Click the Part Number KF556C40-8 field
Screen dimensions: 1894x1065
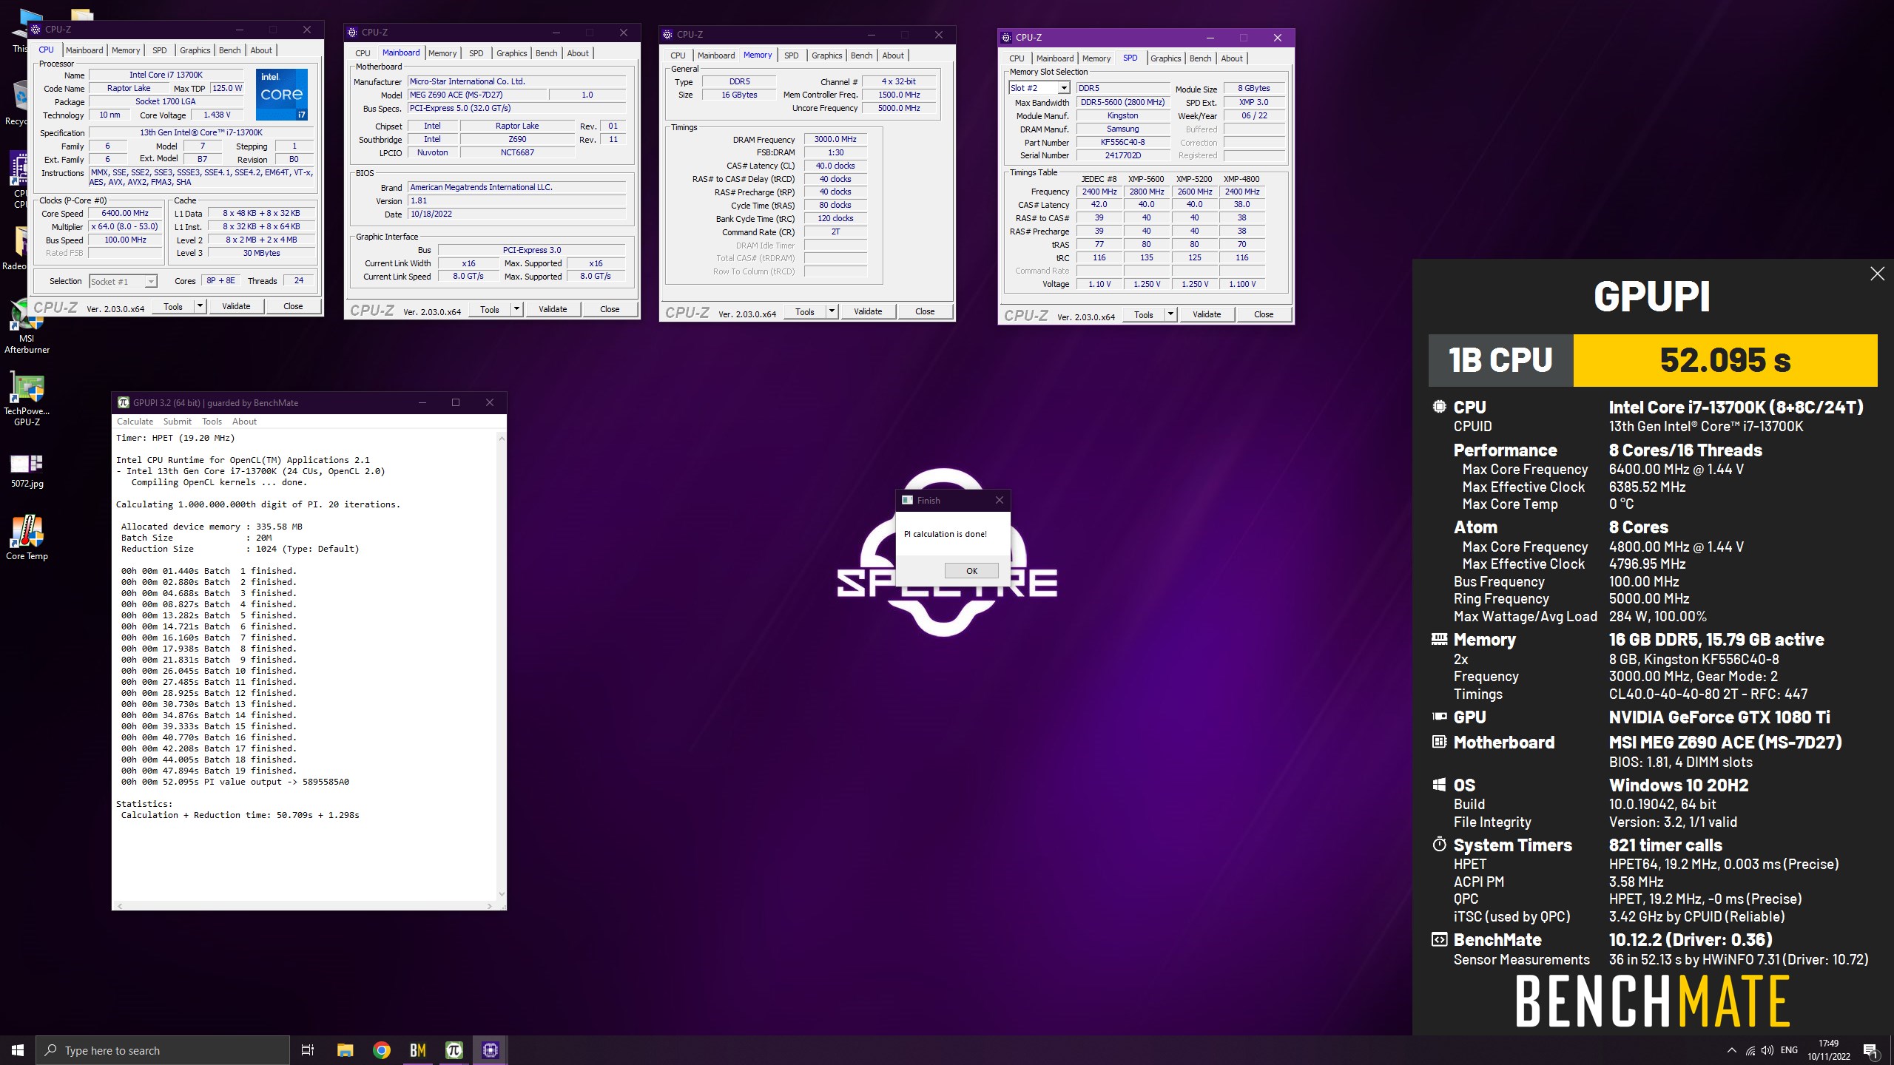point(1122,142)
